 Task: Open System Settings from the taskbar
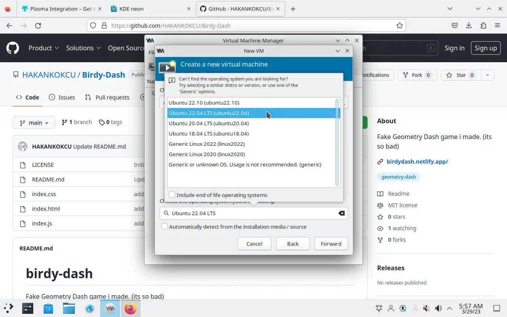(x=28, y=308)
